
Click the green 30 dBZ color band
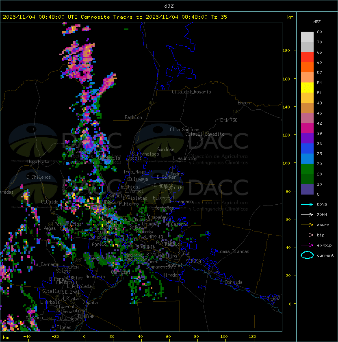307,169
